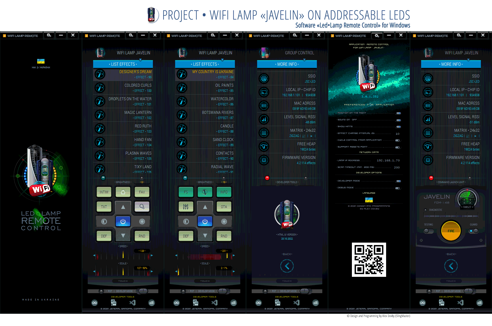
Task: Increase speed with right arrow in My Country Is Ukraine panel
Action: click(x=234, y=255)
